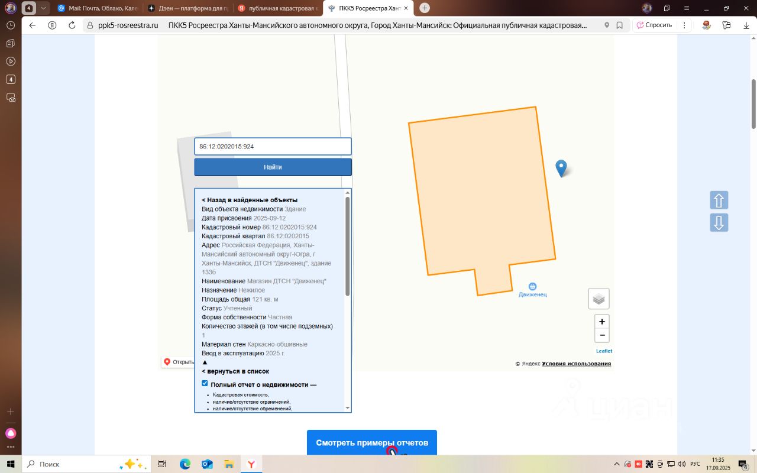This screenshot has height=473, width=757.
Task: Click the page scroll up arrow button
Action: [719, 200]
